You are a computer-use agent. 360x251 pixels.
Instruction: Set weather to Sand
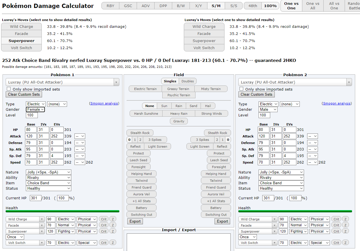pos(193,106)
